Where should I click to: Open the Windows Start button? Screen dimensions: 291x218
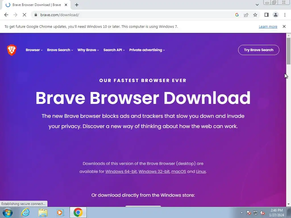tap(8, 212)
